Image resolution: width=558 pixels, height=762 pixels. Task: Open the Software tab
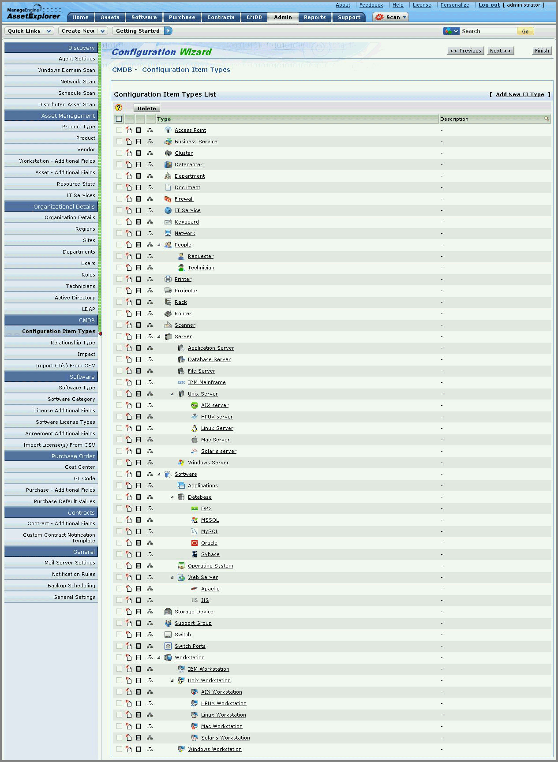[x=144, y=17]
